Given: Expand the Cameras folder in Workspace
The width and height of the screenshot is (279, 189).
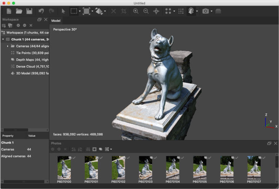Looking at the screenshot, I should 8,46.
